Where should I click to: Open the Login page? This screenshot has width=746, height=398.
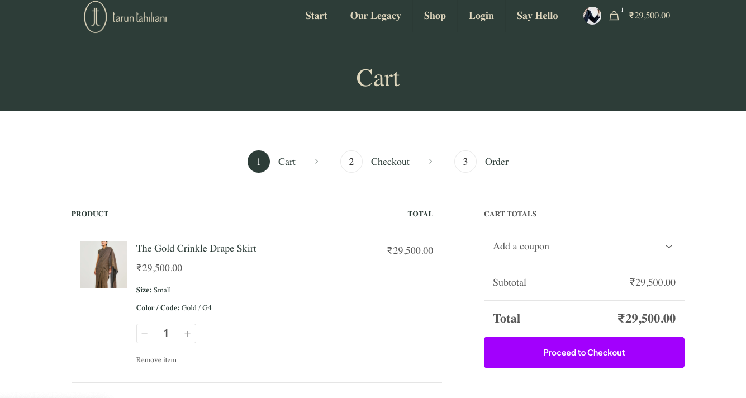pyautogui.click(x=481, y=16)
